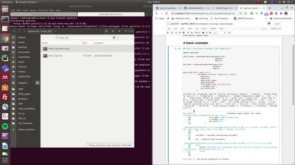
Task: Click the localhost address bar
Action: [x=205, y=13]
